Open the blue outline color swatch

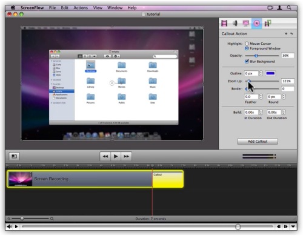point(270,73)
